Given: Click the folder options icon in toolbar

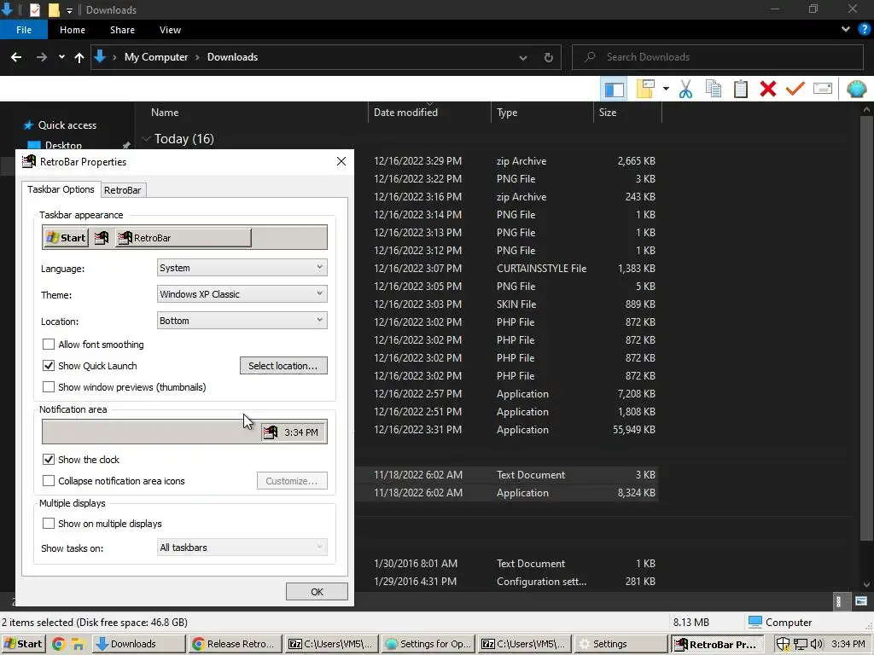Looking at the screenshot, I should click(x=645, y=89).
